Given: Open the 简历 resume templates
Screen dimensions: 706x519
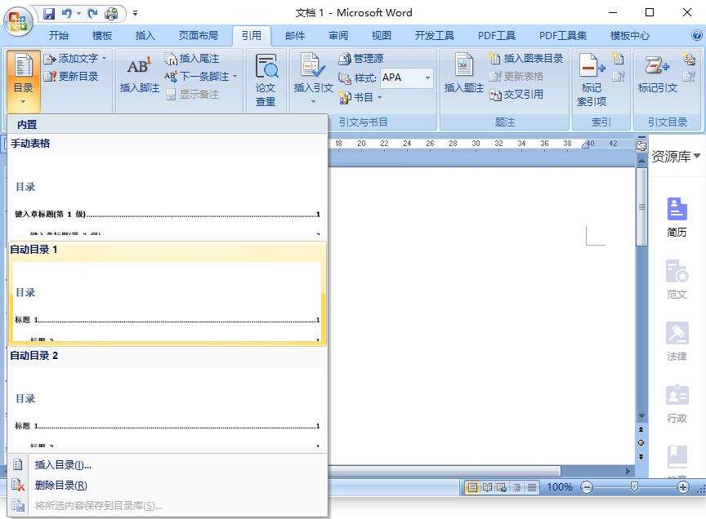Looking at the screenshot, I should (677, 217).
